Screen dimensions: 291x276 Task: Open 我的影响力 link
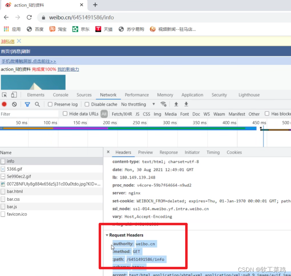coord(68,69)
